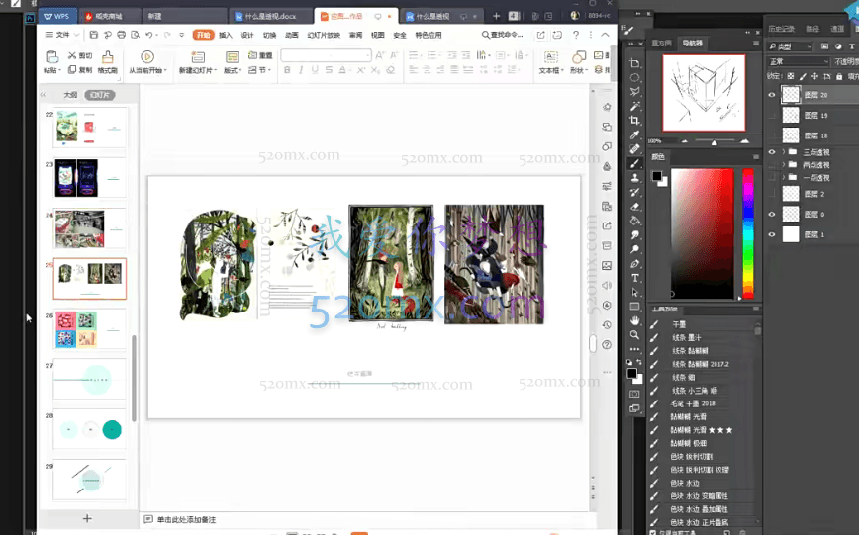
Task: Select the Zoom magnifier tool in Photoshop
Action: coord(635,334)
